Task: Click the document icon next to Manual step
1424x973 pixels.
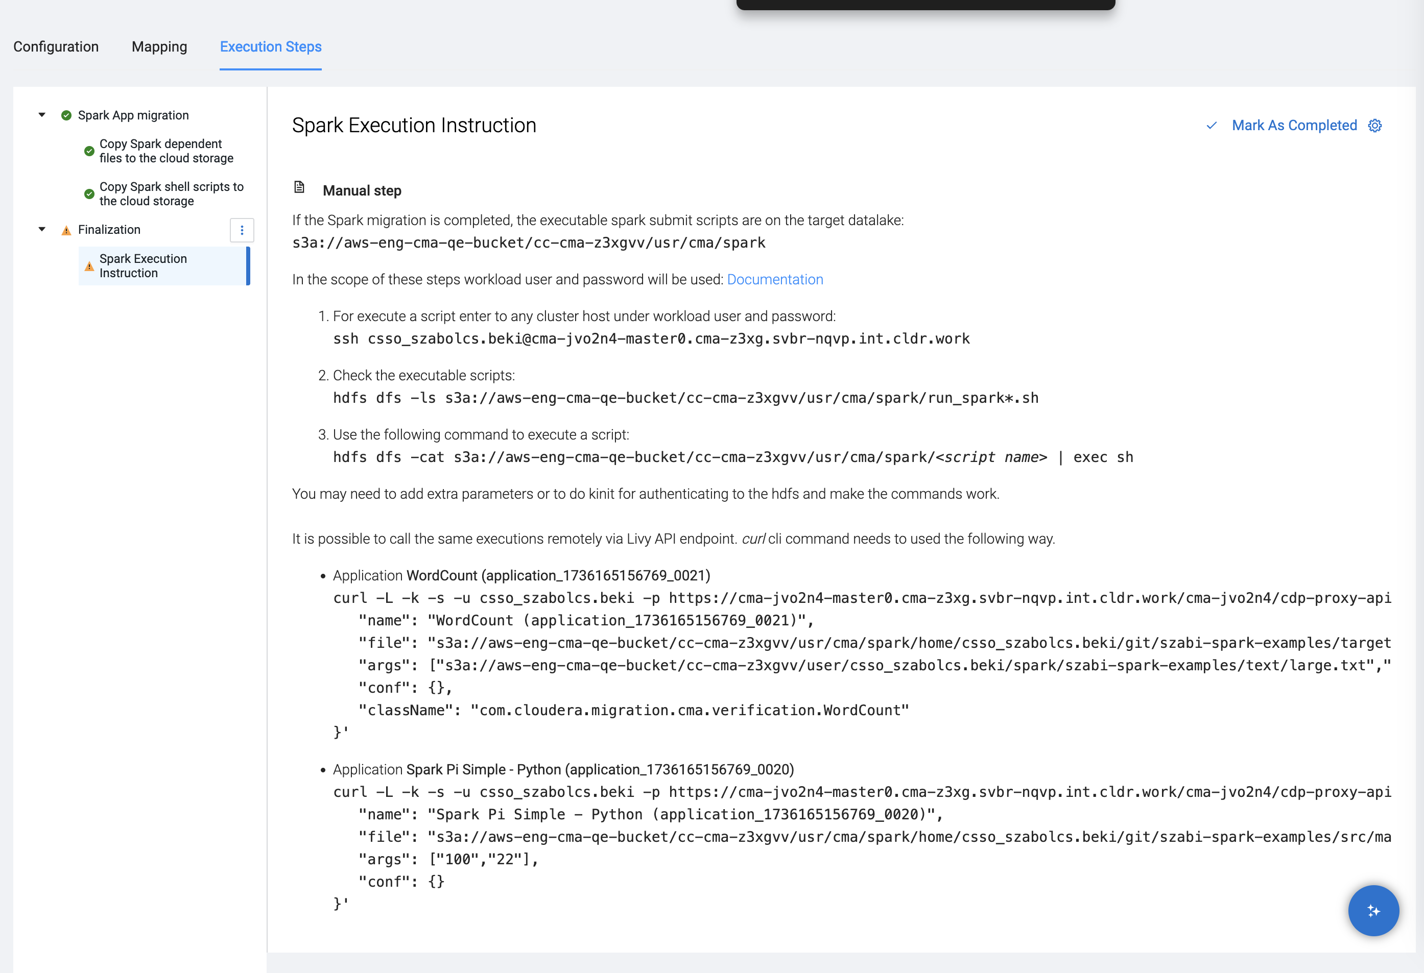Action: pyautogui.click(x=299, y=187)
